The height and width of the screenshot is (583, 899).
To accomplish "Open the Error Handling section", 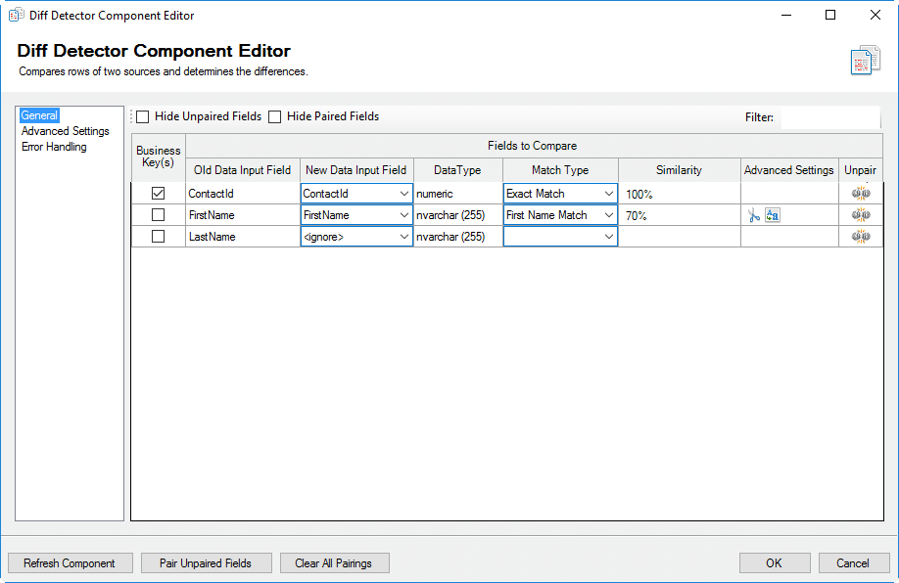I will coord(54,146).
